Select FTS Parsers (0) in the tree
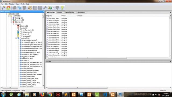Image resolution: width=172 pixels, height=97 pixels. coord(24,34)
